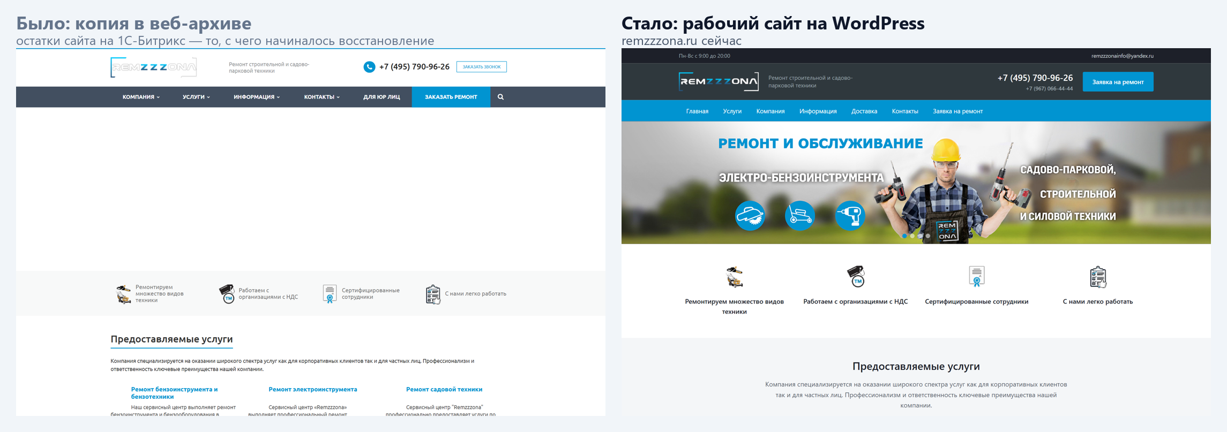Open the 'Ремонт бензоинструмента и бензотехники' link
Viewport: 1227px width, 432px height.
pos(174,393)
